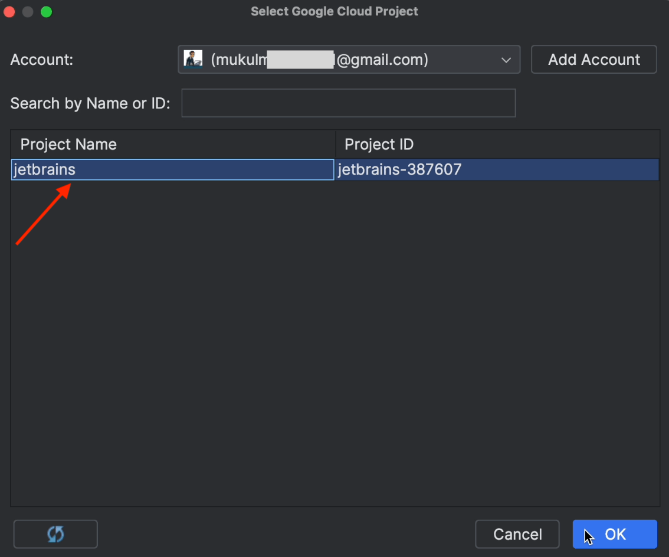Click the Search by Name or ID label

pos(90,103)
